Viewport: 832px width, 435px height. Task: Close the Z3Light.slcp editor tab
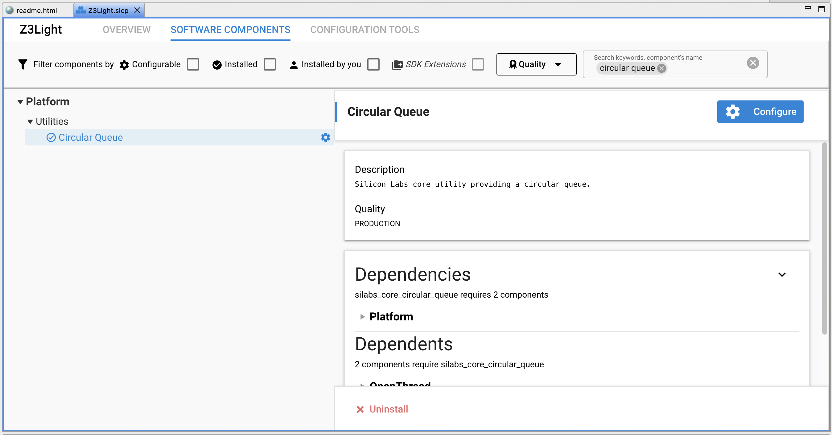point(137,10)
